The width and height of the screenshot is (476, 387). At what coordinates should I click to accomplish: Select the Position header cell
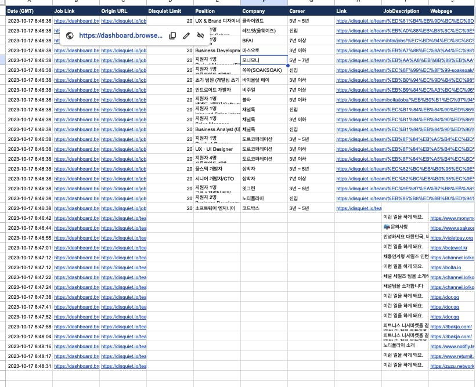pos(217,11)
